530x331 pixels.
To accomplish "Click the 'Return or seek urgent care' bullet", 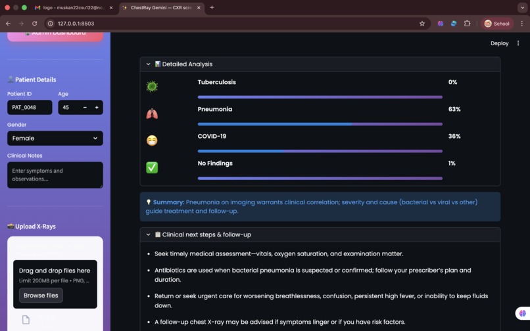I will tap(321, 301).
